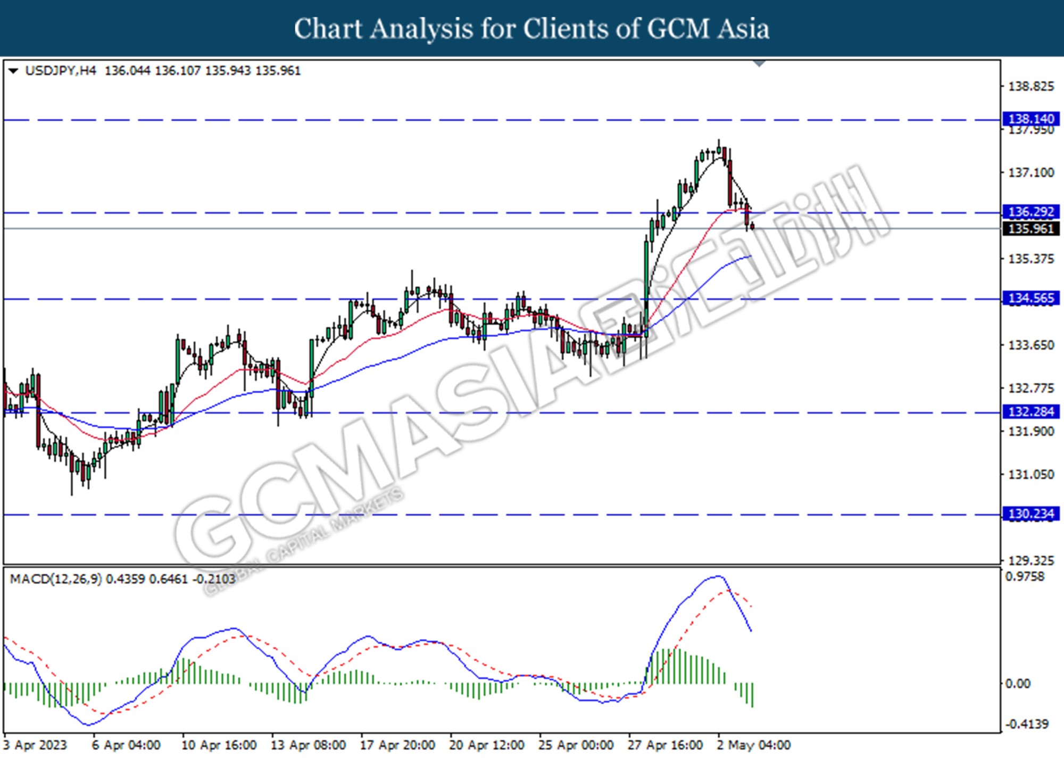1064x760 pixels.
Task: Click the 3 Apr 2023 date label
Action: (36, 745)
